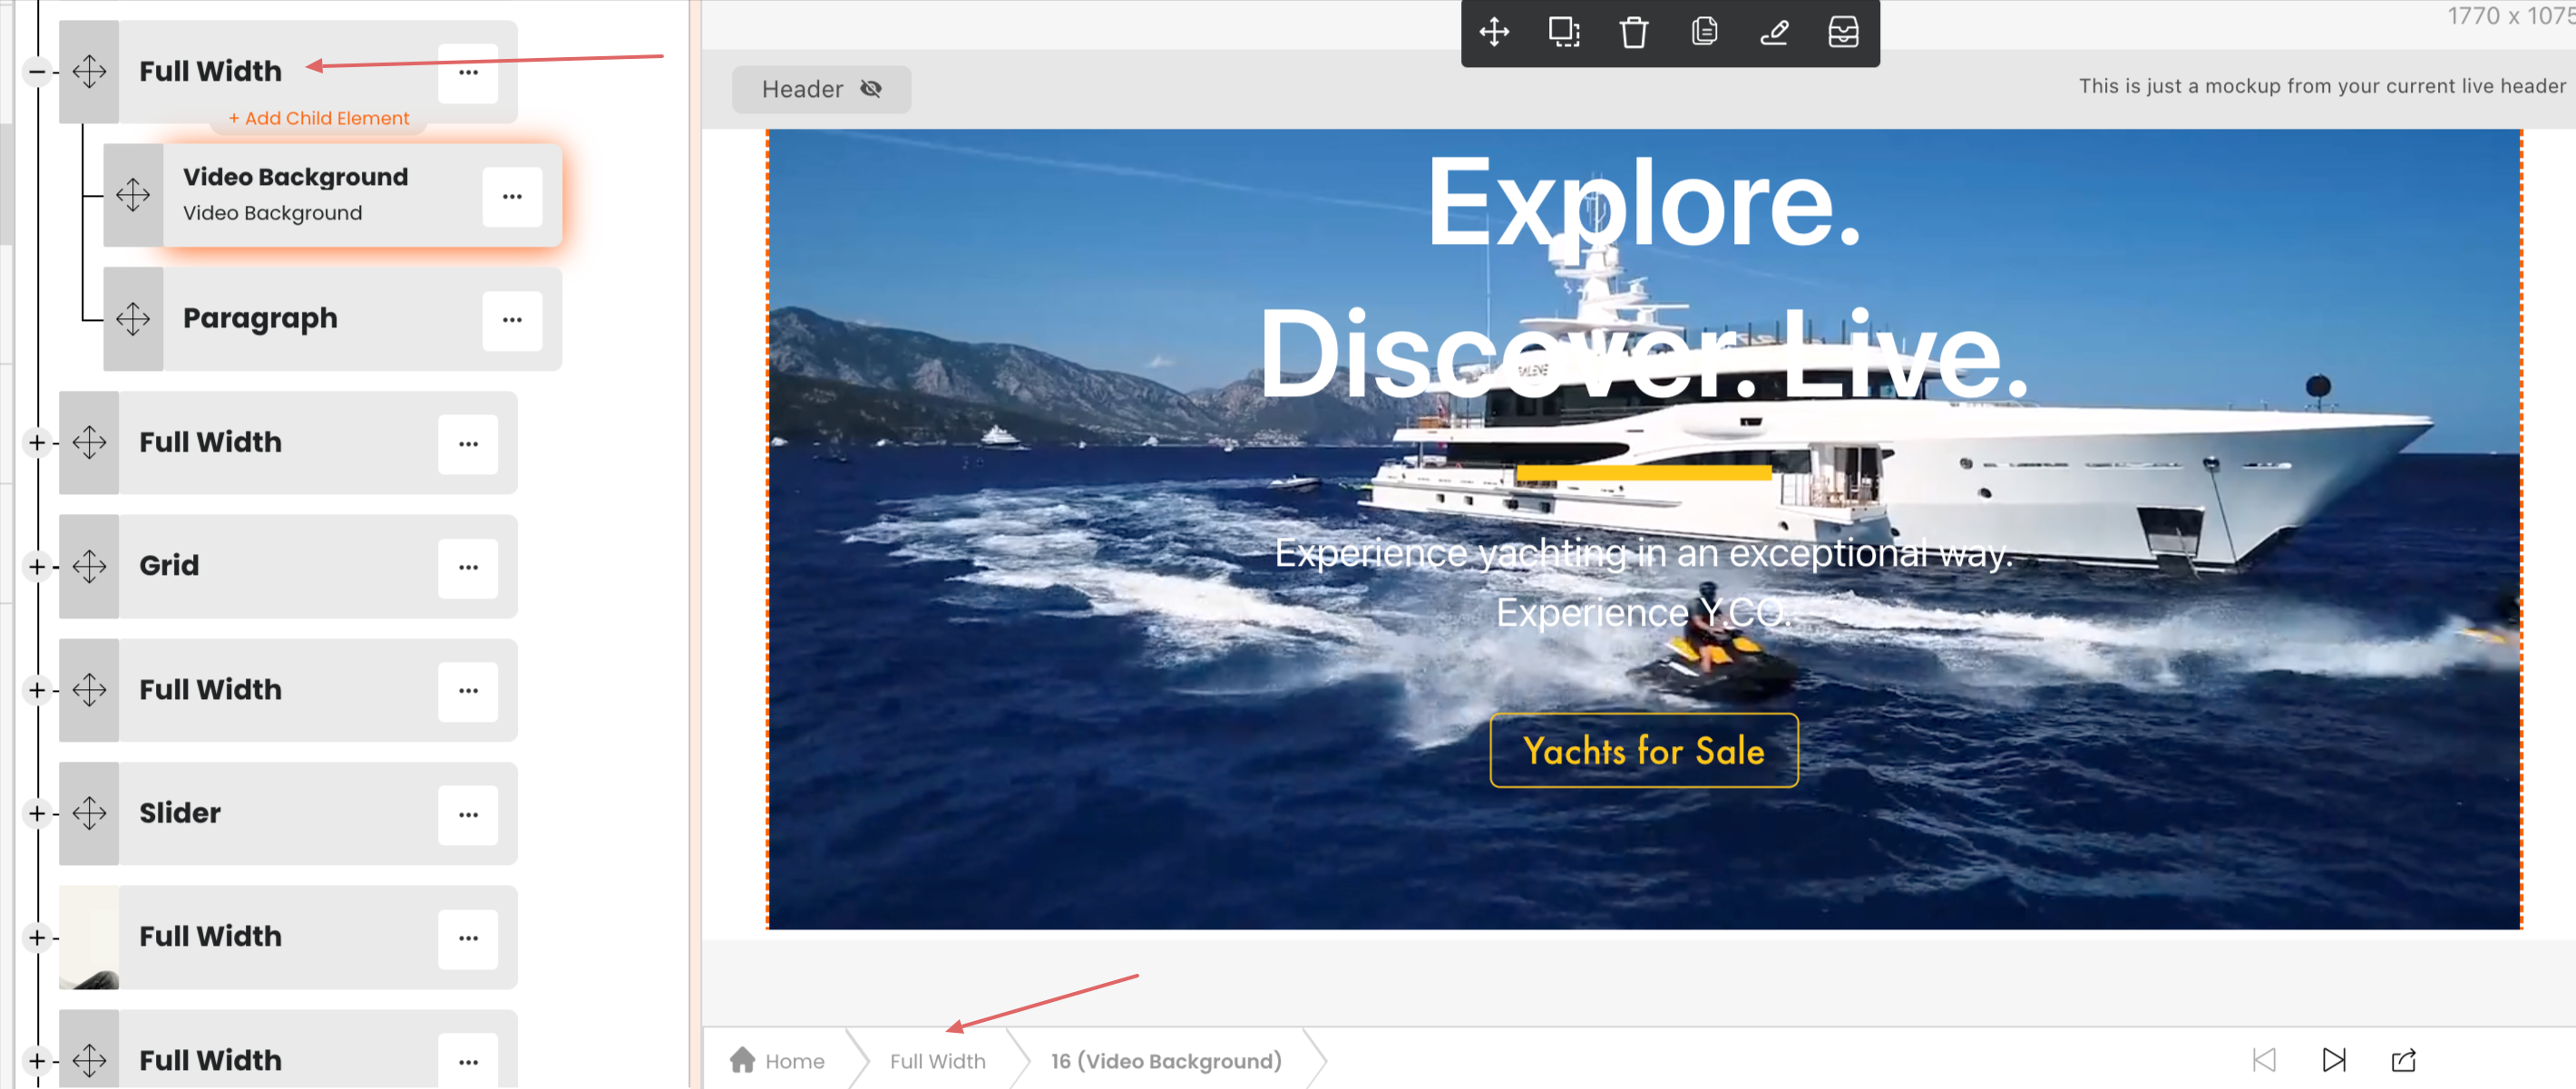The width and height of the screenshot is (2576, 1089).
Task: Click the select parent icon in toolbar
Action: [x=1564, y=32]
